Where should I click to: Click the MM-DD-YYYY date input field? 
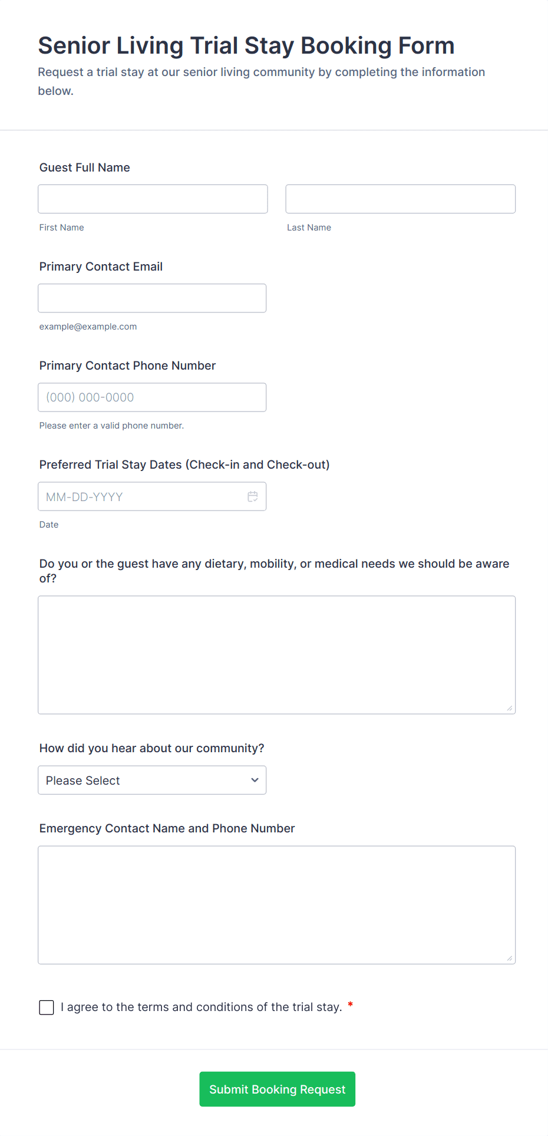point(141,496)
